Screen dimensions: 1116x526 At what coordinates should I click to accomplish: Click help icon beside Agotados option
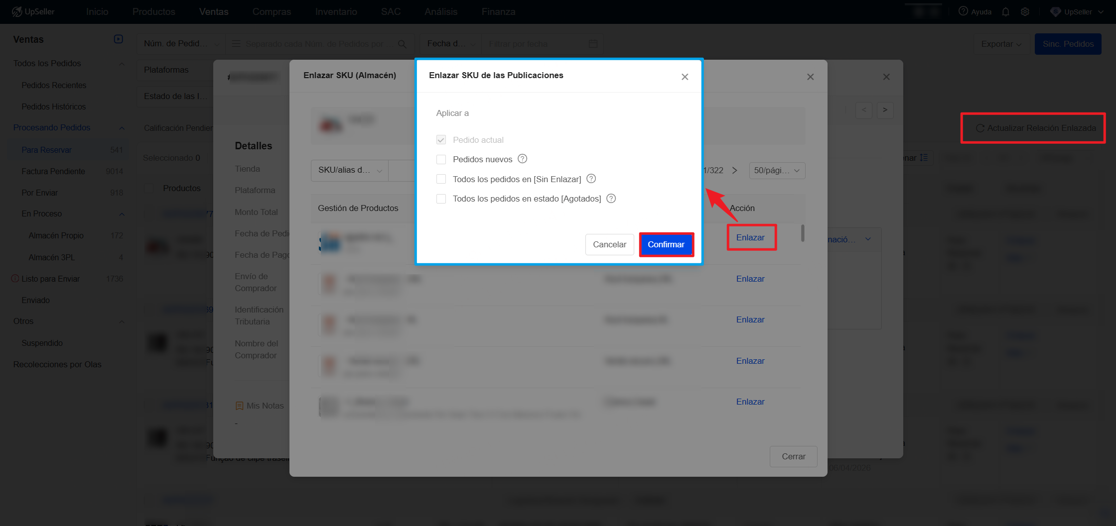611,199
